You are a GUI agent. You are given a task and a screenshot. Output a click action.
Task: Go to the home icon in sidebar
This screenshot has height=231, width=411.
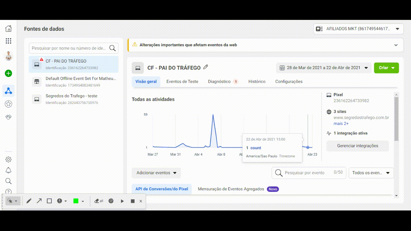(x=9, y=29)
